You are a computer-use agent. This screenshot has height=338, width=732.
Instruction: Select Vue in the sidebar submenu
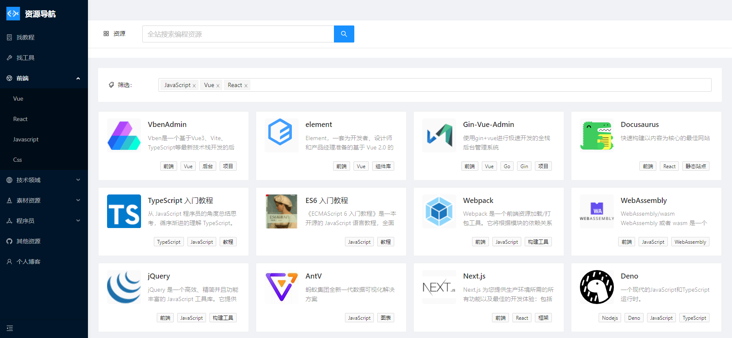click(44, 99)
